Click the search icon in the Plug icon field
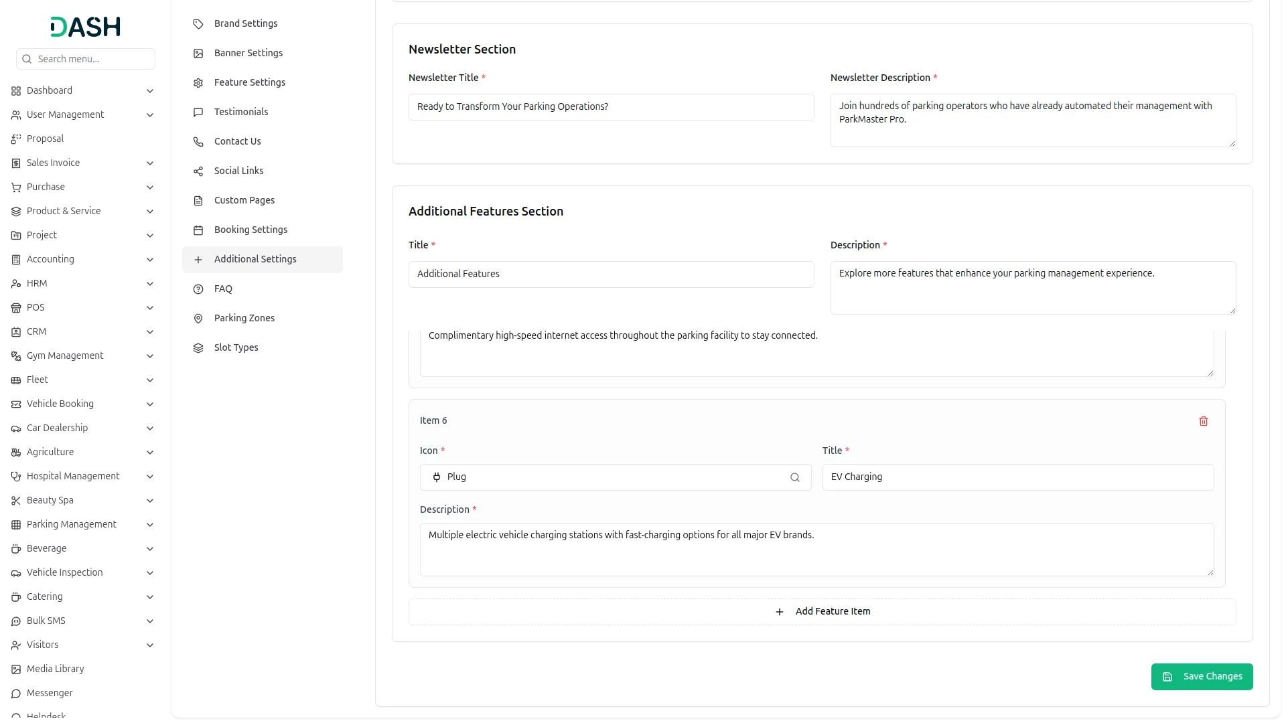This screenshot has height=723, width=1286. pos(794,477)
